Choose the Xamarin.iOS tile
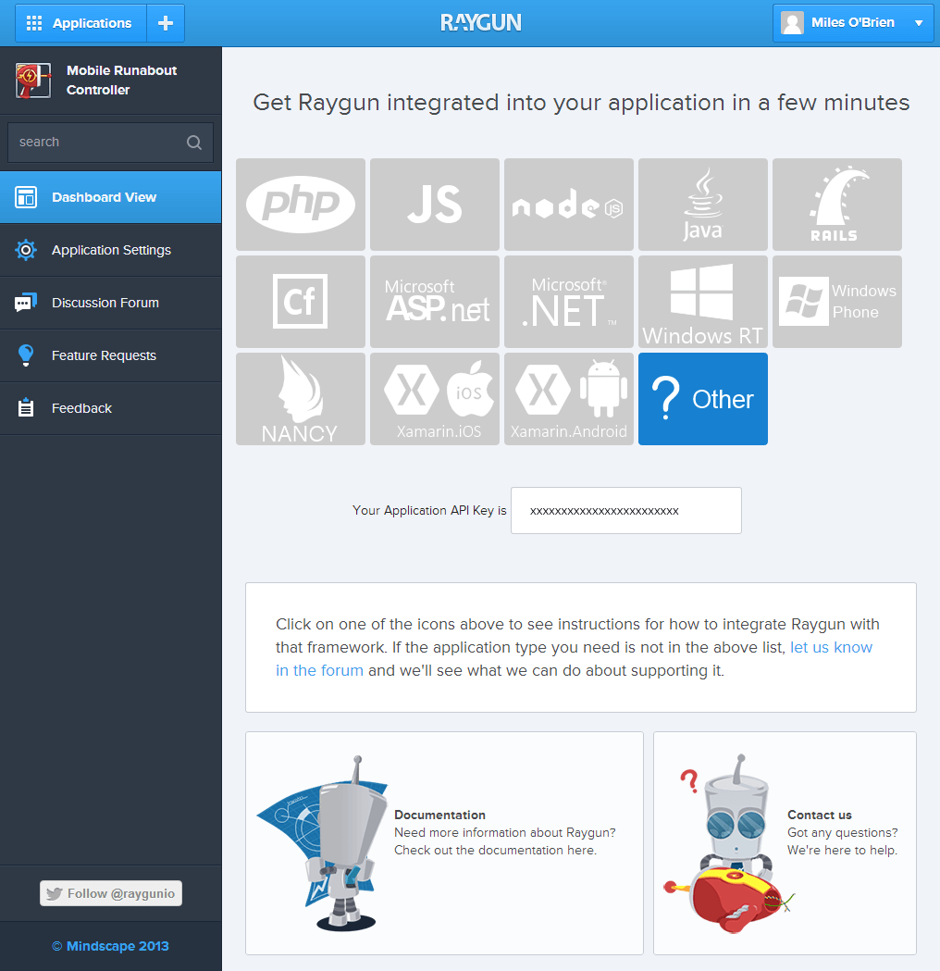 pos(435,399)
